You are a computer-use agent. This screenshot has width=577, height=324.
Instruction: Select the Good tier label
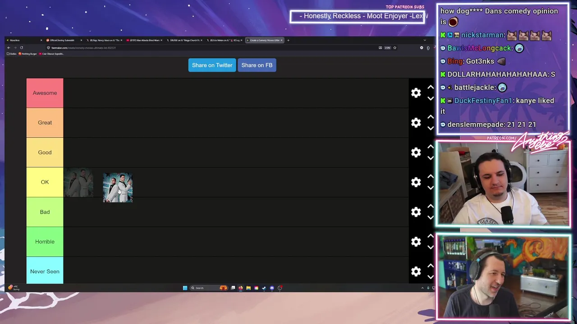(45, 152)
